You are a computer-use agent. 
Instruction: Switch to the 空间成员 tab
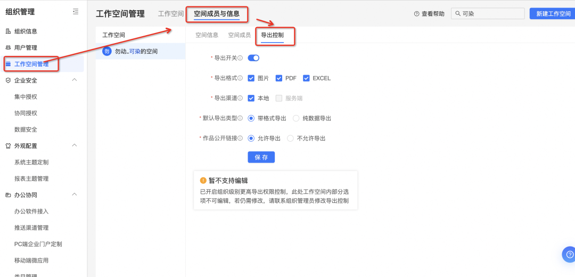[x=239, y=35]
